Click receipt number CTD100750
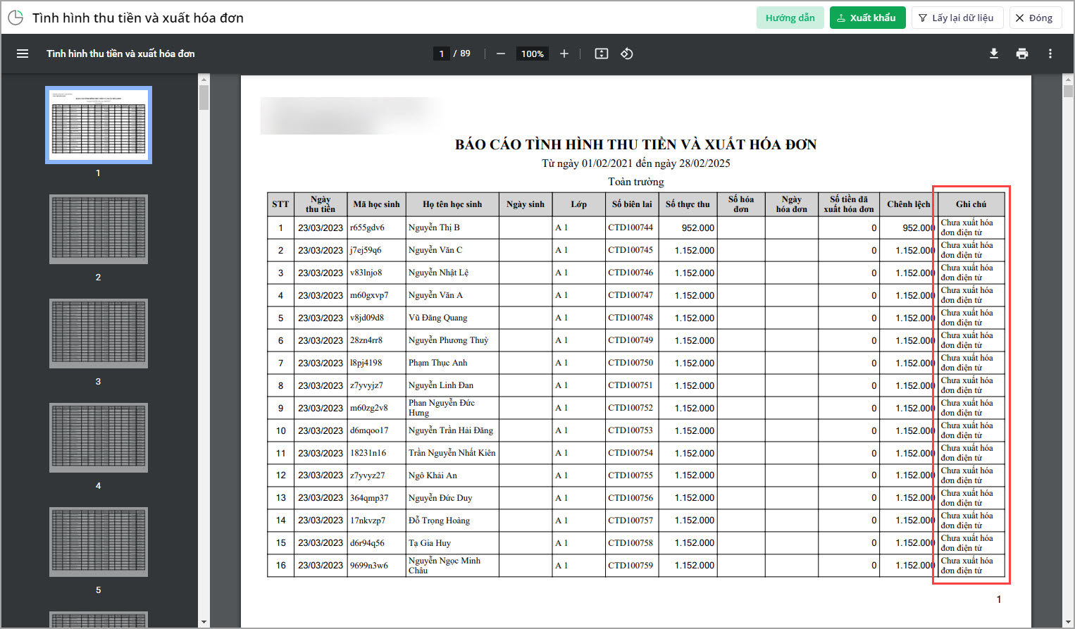This screenshot has width=1075, height=629. coord(630,363)
